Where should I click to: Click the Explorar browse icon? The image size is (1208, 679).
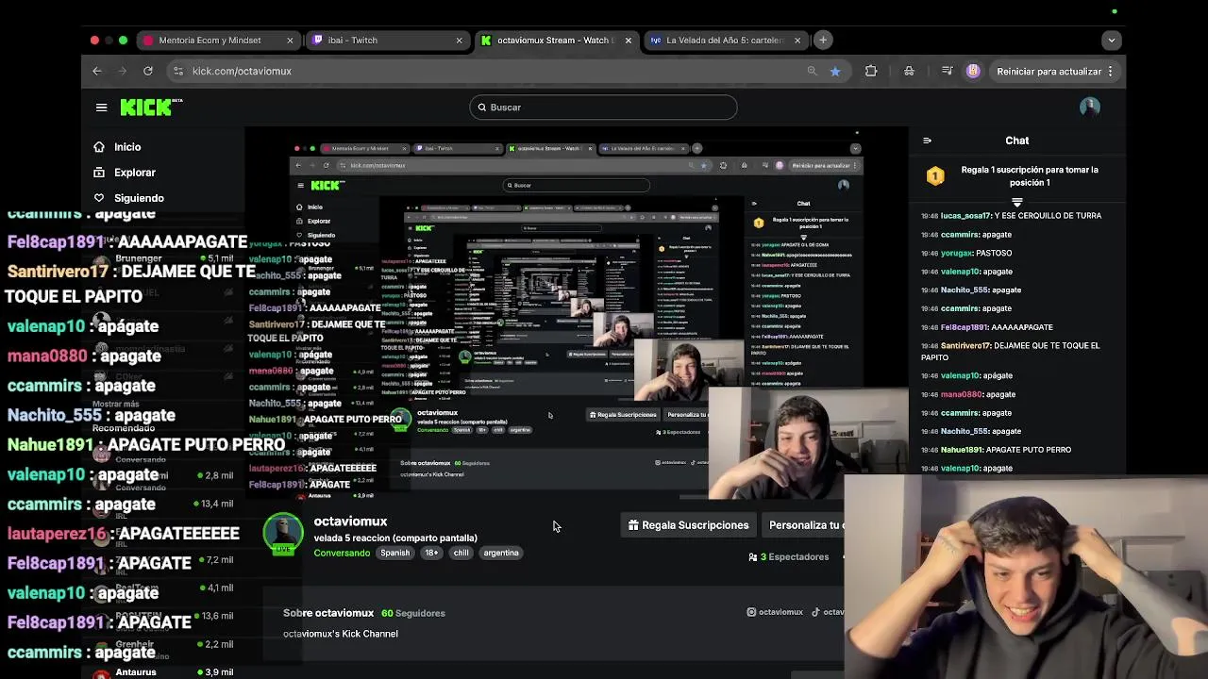point(99,173)
